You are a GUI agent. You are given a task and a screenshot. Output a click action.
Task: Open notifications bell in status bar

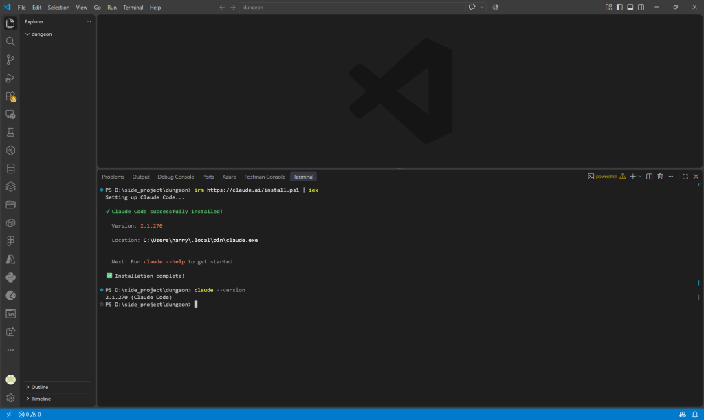click(x=695, y=415)
